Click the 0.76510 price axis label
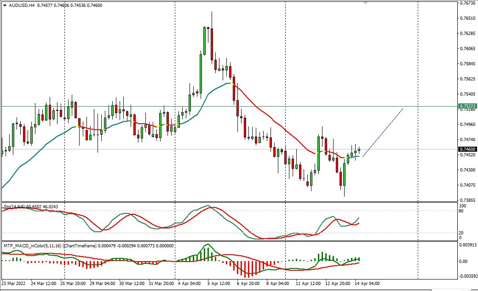Viewport: 478px width, 291px height. 468,18
